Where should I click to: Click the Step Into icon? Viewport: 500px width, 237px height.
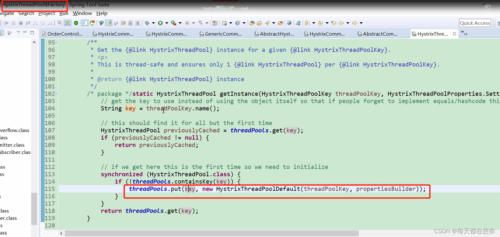[x=35, y=23]
